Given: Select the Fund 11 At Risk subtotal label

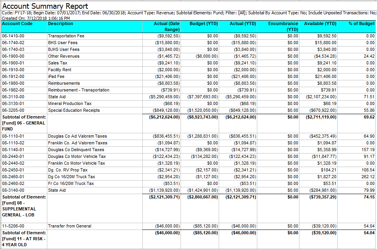Looking at the screenshot, I should [24, 239].
